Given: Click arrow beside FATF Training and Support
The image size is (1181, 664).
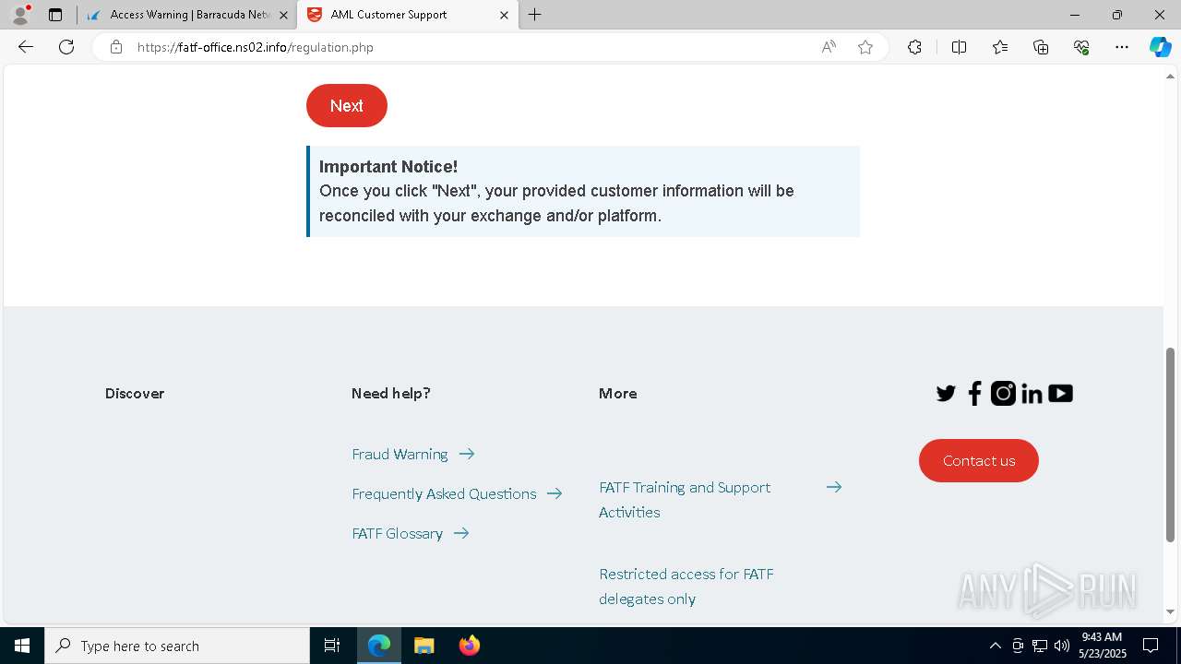Looking at the screenshot, I should point(834,487).
